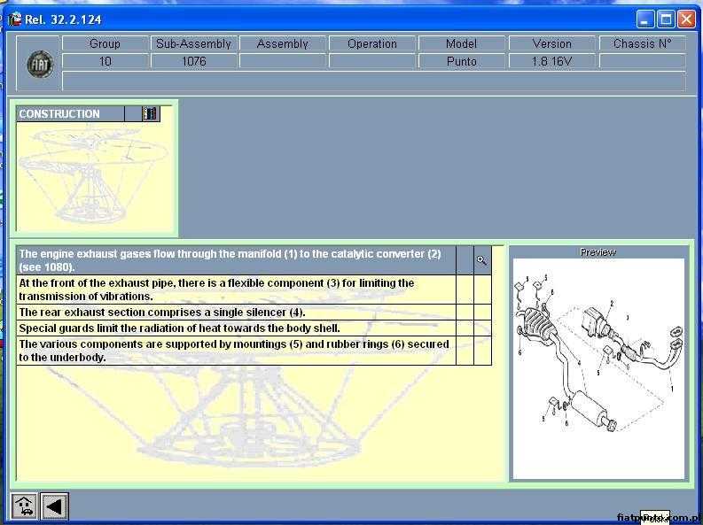Click the Sub-Assembly value 1076
The image size is (703, 525).
pyautogui.click(x=194, y=61)
